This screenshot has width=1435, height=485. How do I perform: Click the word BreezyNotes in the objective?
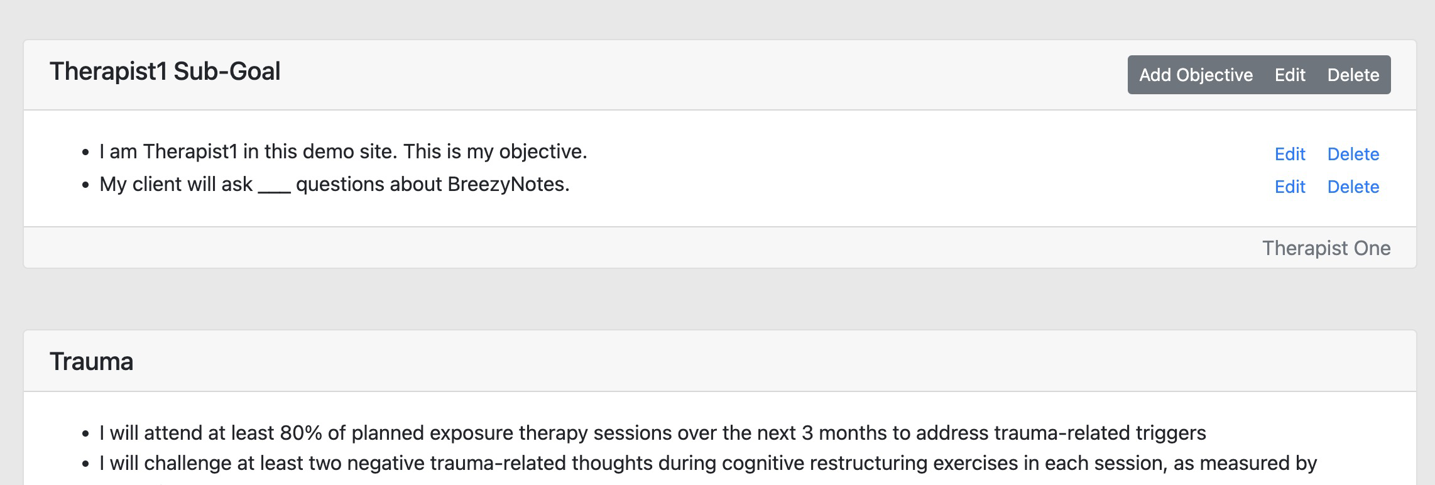click(507, 184)
